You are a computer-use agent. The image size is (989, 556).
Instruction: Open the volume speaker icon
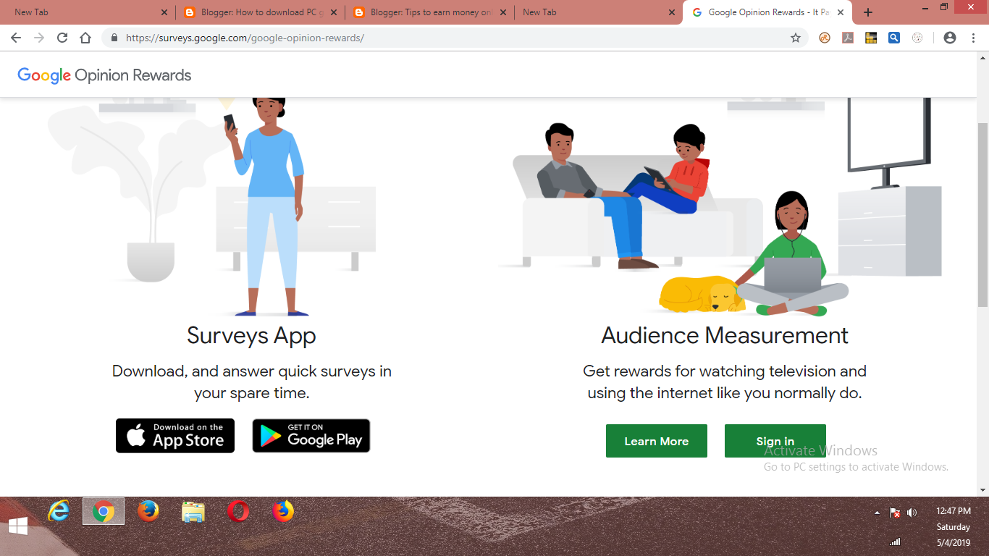pyautogui.click(x=912, y=513)
